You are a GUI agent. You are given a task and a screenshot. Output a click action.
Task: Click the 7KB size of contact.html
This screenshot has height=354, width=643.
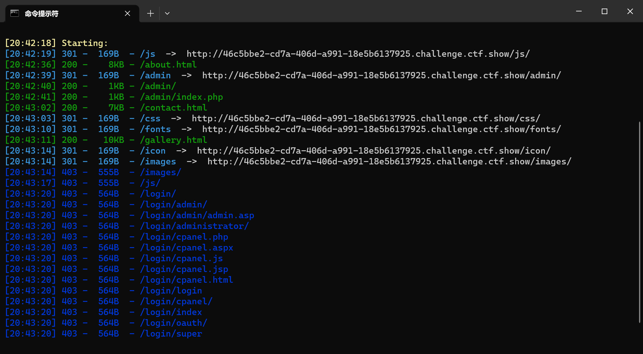click(x=116, y=108)
